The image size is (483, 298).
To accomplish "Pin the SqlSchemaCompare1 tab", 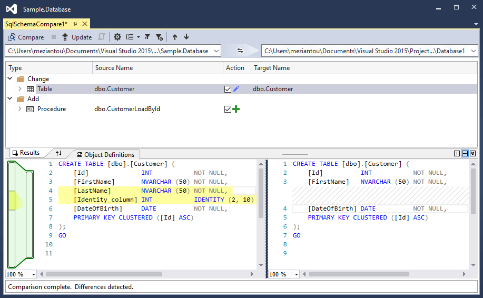I will pyautogui.click(x=75, y=24).
